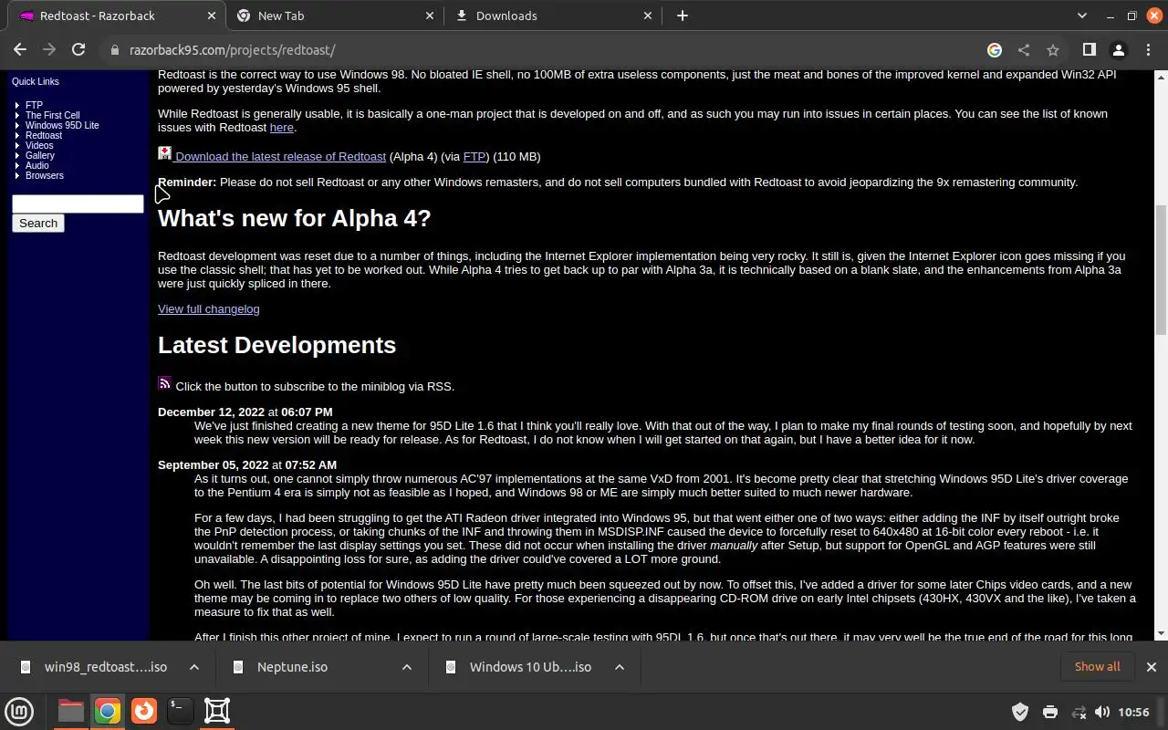Click the volume speaker tray icon
The height and width of the screenshot is (730, 1168).
(1102, 712)
